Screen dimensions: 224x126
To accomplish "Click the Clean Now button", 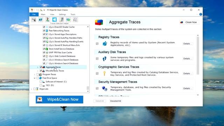I will point(189,22).
